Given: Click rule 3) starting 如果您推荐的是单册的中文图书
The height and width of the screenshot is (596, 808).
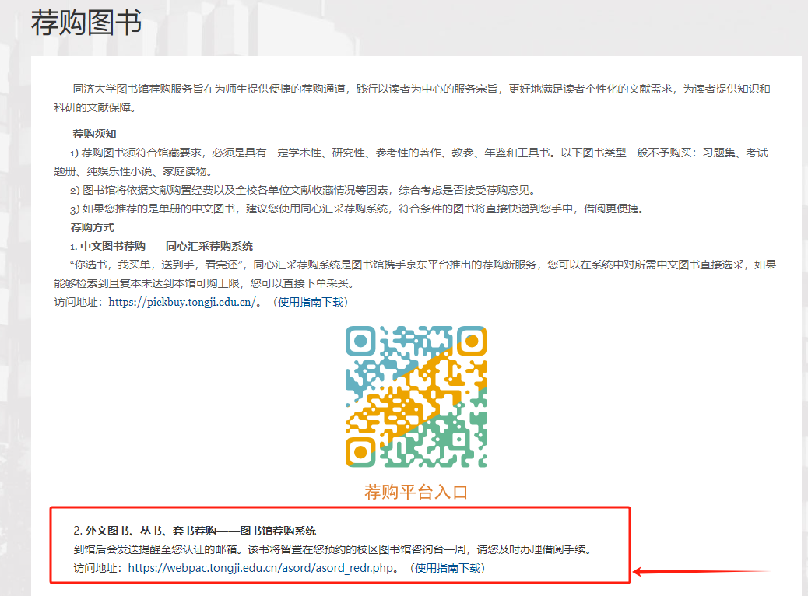Looking at the screenshot, I should [x=357, y=209].
